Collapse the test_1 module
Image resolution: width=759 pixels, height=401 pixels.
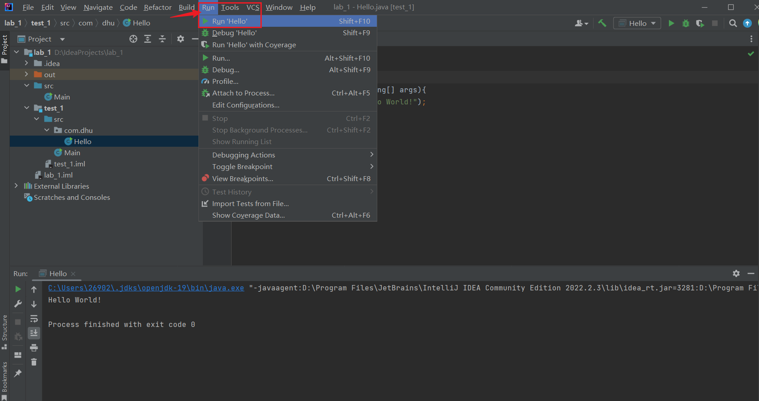coord(27,108)
